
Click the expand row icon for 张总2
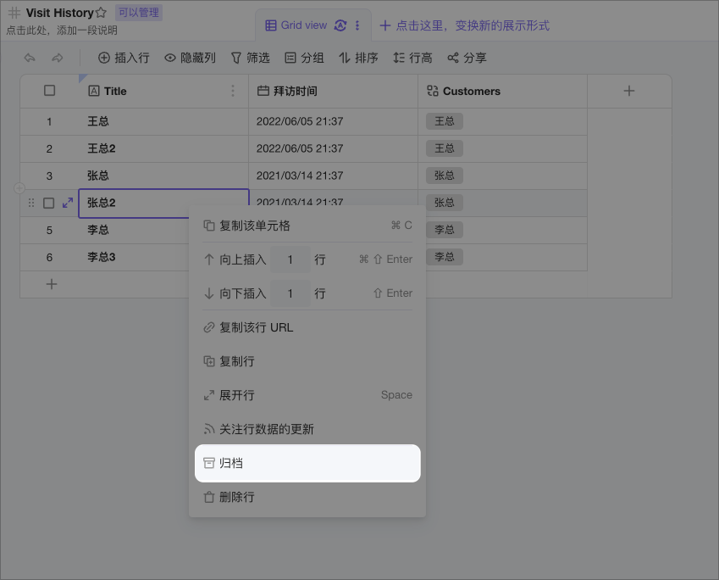68,204
